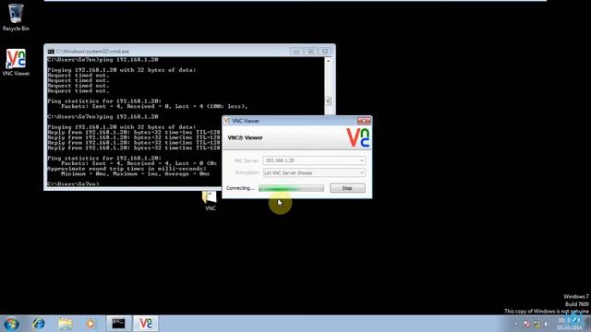This screenshot has width=591, height=332.
Task: Open Windows Explorer from taskbar
Action: (66, 324)
